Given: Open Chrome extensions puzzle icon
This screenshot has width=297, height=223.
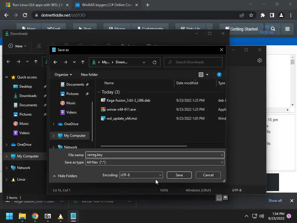Looking at the screenshot, I should click(262, 15).
